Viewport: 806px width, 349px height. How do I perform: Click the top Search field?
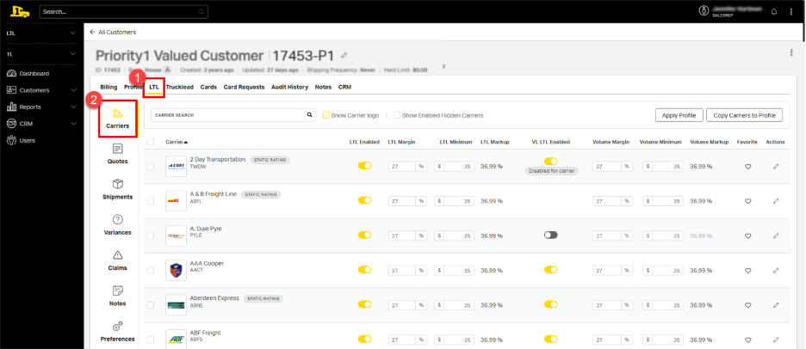click(x=123, y=12)
